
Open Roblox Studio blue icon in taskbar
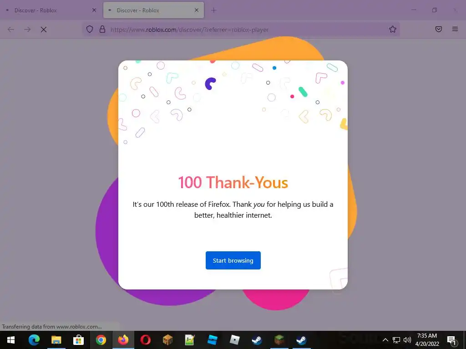tap(212, 340)
